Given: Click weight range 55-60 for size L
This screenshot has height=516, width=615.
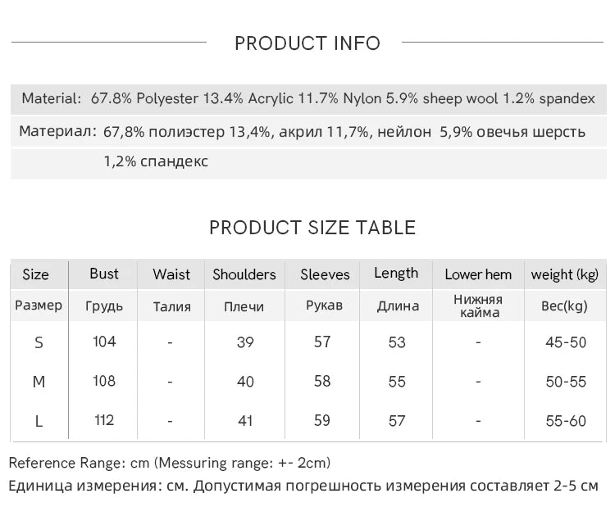Looking at the screenshot, I should pos(566,421).
